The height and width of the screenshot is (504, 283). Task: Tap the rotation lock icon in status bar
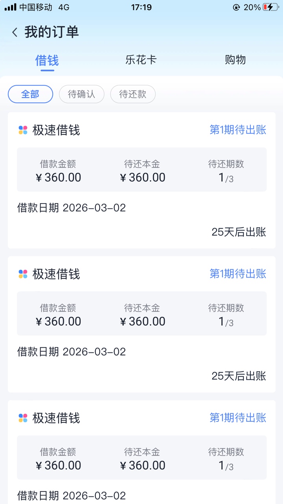pyautogui.click(x=236, y=7)
